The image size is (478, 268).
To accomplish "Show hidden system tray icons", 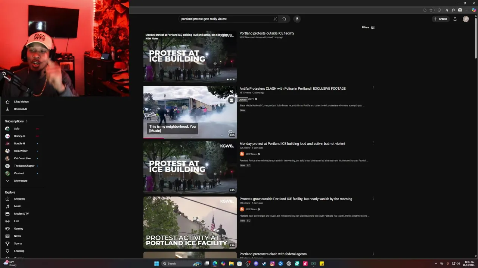I will click(435, 264).
